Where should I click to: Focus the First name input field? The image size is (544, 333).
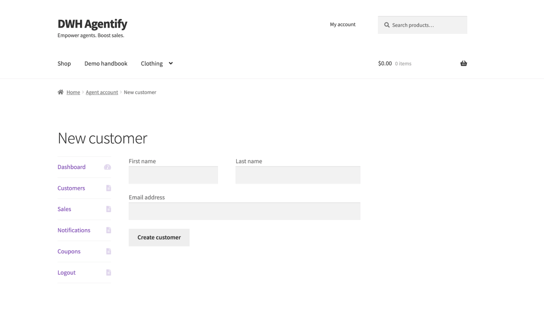tap(173, 175)
